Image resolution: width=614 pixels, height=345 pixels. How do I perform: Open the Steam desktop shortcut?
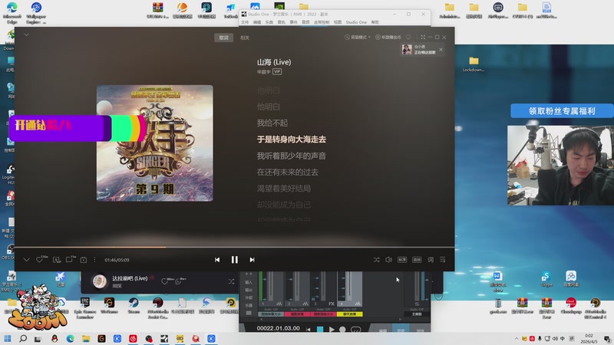click(134, 306)
